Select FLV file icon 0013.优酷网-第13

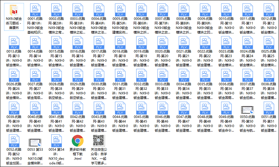pos(14,43)
